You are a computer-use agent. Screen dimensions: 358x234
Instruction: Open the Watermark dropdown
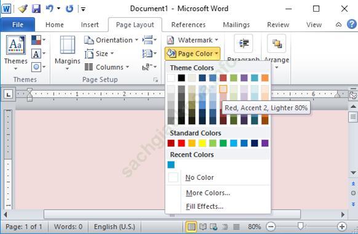point(193,40)
